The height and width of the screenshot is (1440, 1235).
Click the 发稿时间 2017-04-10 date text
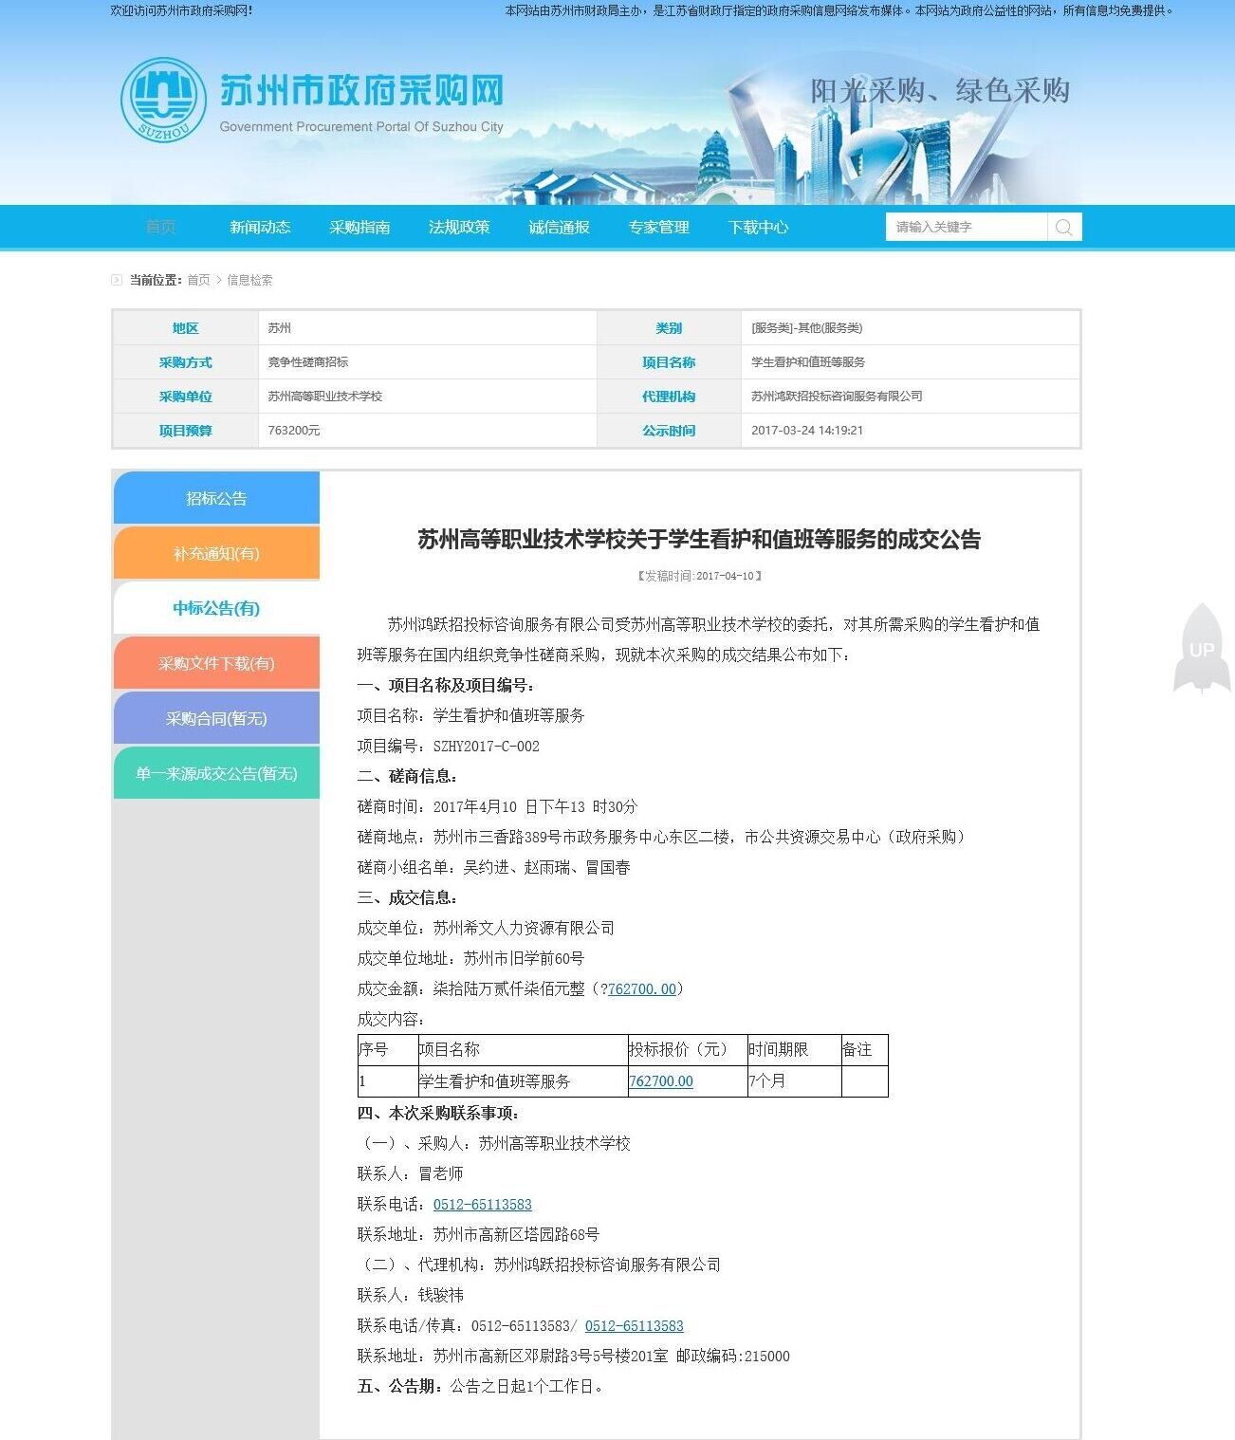(x=700, y=576)
